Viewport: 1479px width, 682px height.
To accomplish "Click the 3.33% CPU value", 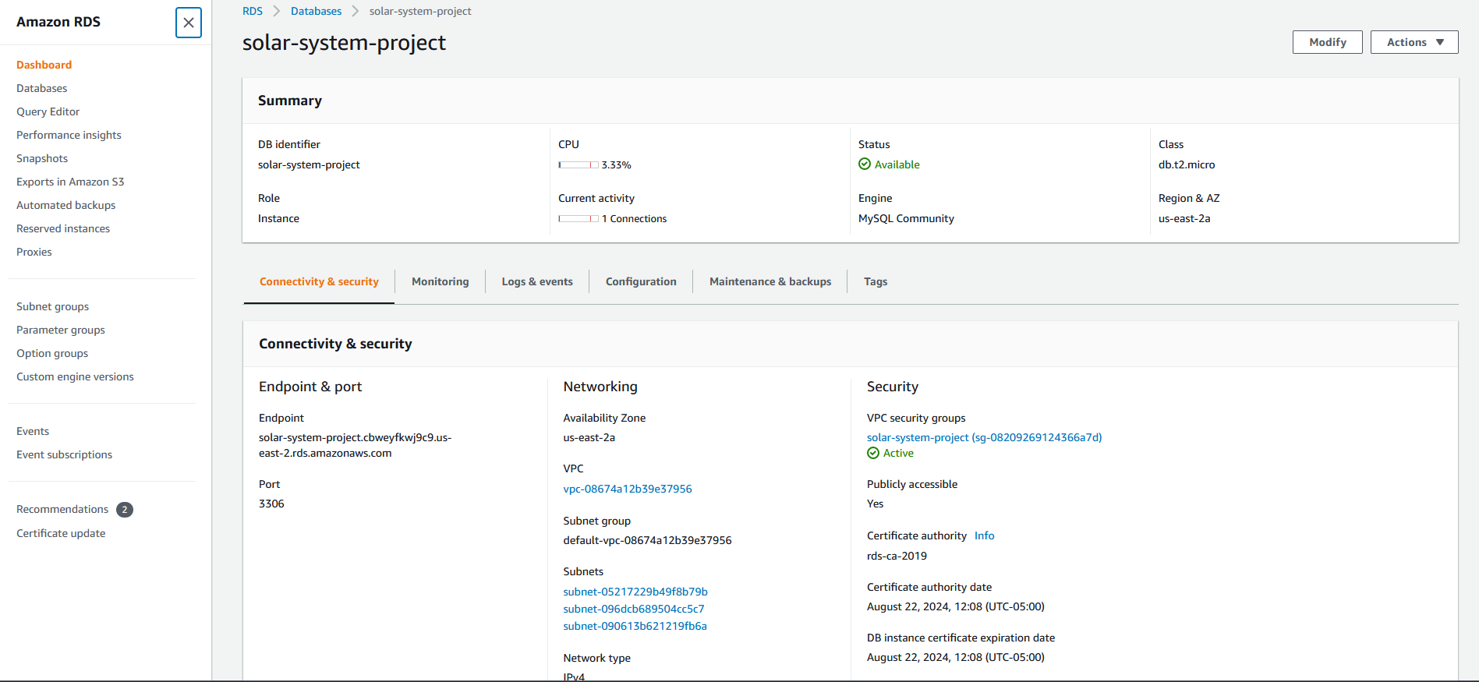I will (x=617, y=165).
